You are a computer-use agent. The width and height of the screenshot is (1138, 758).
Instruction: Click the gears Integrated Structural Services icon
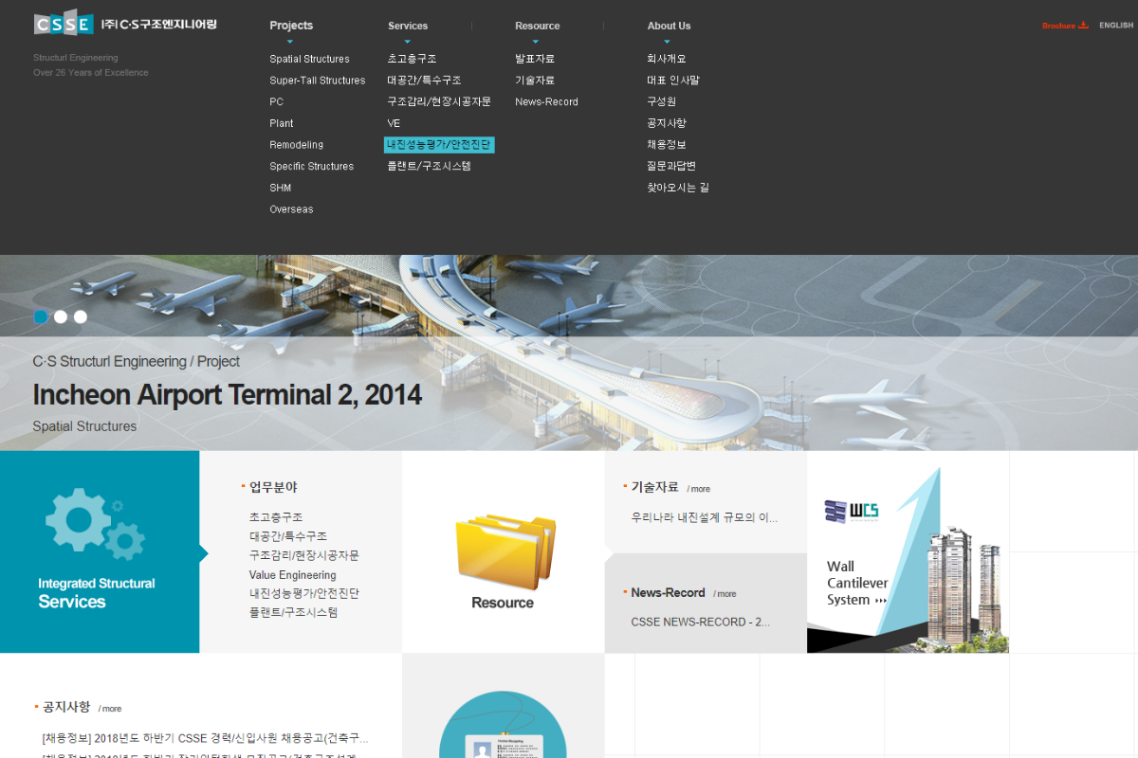(94, 524)
